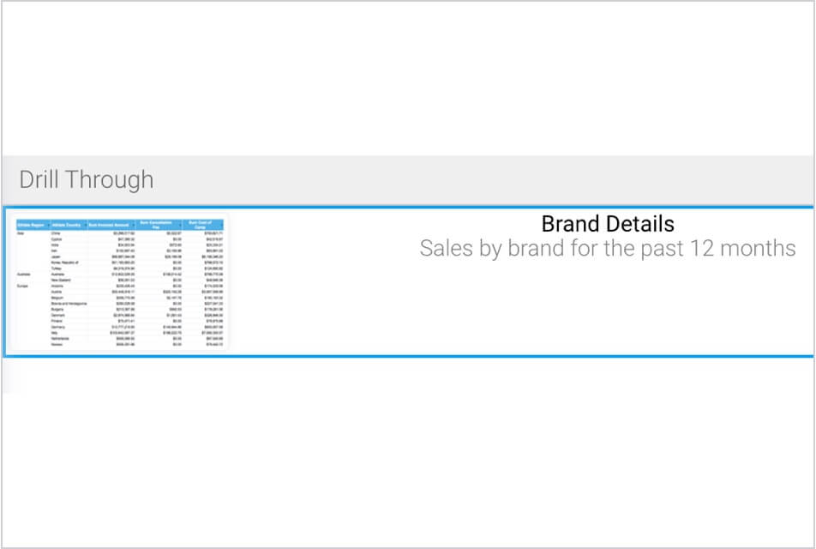Click the Sum Cost of Camp column header
The height and width of the screenshot is (549, 816).
(x=206, y=223)
